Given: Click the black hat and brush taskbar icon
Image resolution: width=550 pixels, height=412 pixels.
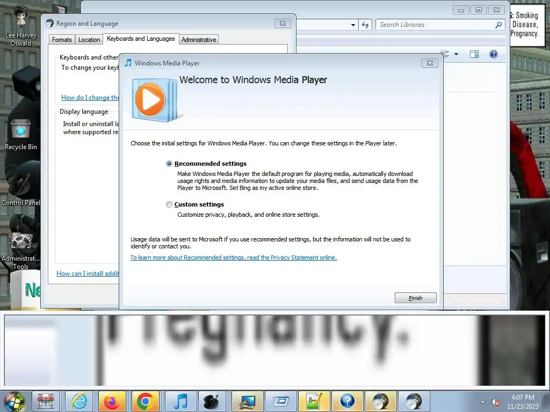Looking at the screenshot, I should point(212,401).
